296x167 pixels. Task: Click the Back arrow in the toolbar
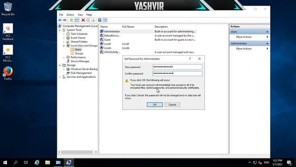click(60, 20)
